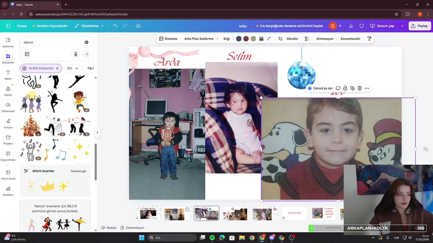
Task: Submit search with arrow button
Action: pos(87,54)
